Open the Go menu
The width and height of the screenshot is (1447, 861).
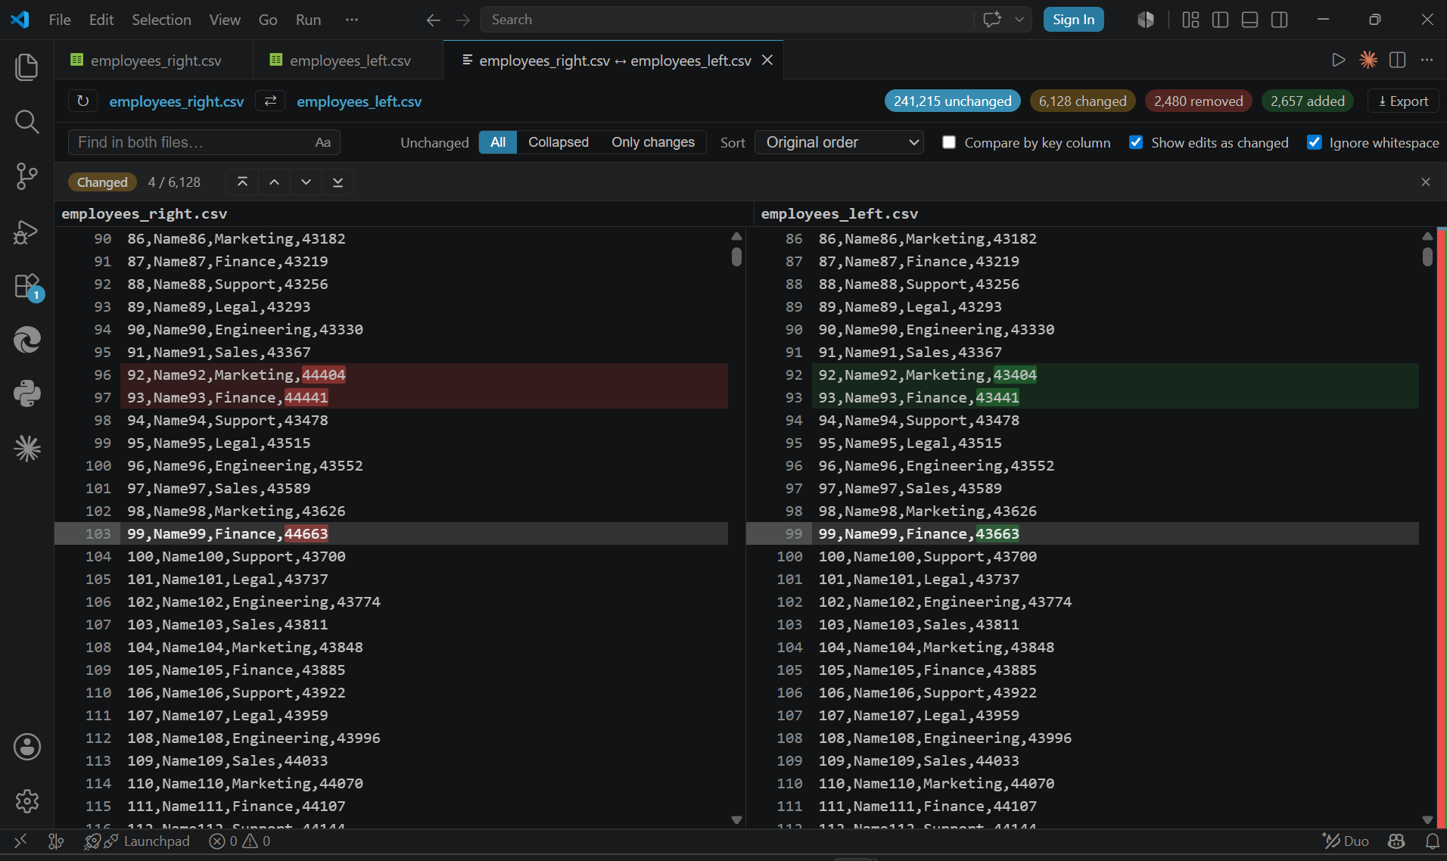point(268,20)
